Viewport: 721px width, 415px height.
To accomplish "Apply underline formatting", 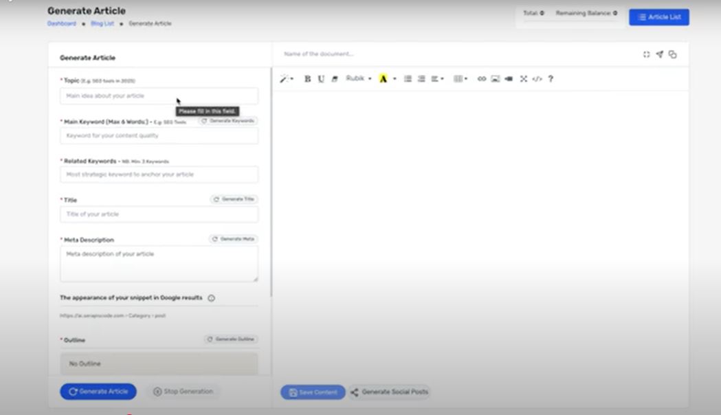I will point(321,79).
